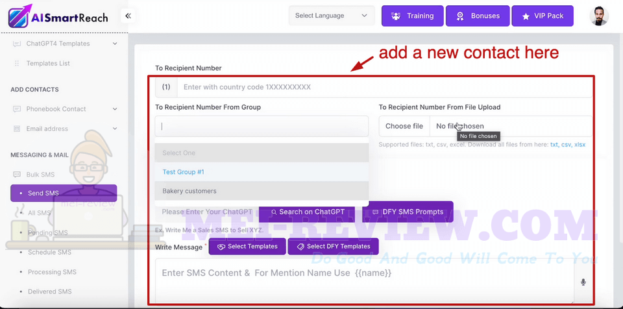Screen dimensions: 623x309
Task: Download the txt sample file
Action: 554,145
